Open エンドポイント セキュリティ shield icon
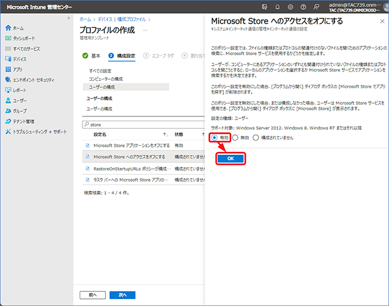 tap(8, 80)
